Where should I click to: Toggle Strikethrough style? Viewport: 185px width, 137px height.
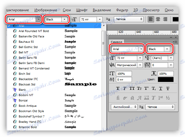click(168, 88)
